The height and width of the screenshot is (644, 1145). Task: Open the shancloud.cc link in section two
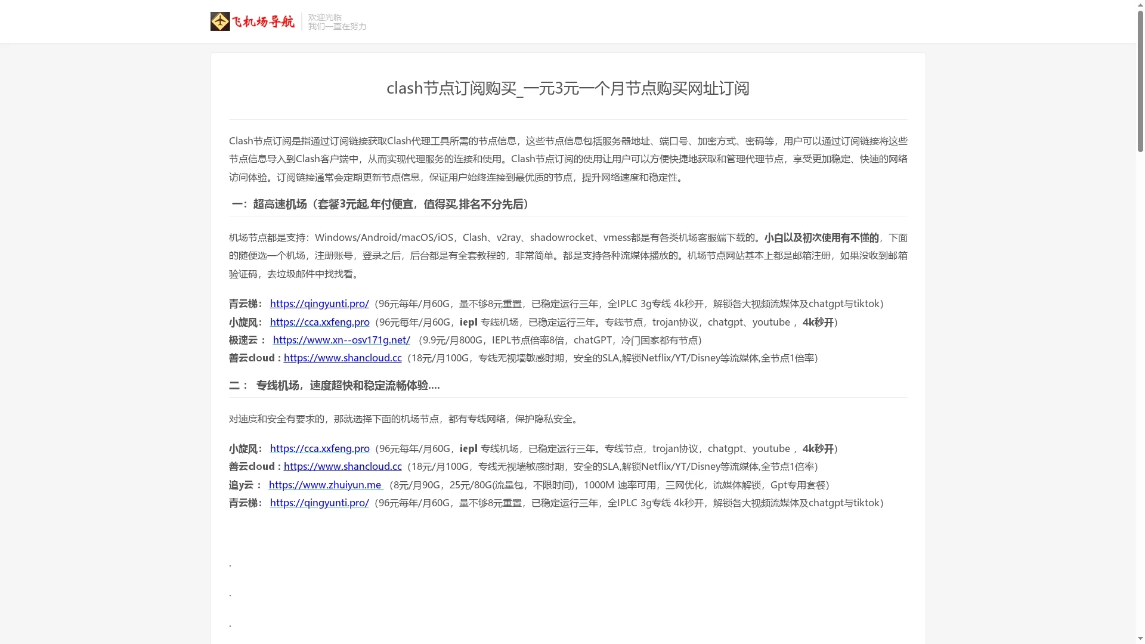click(x=342, y=466)
